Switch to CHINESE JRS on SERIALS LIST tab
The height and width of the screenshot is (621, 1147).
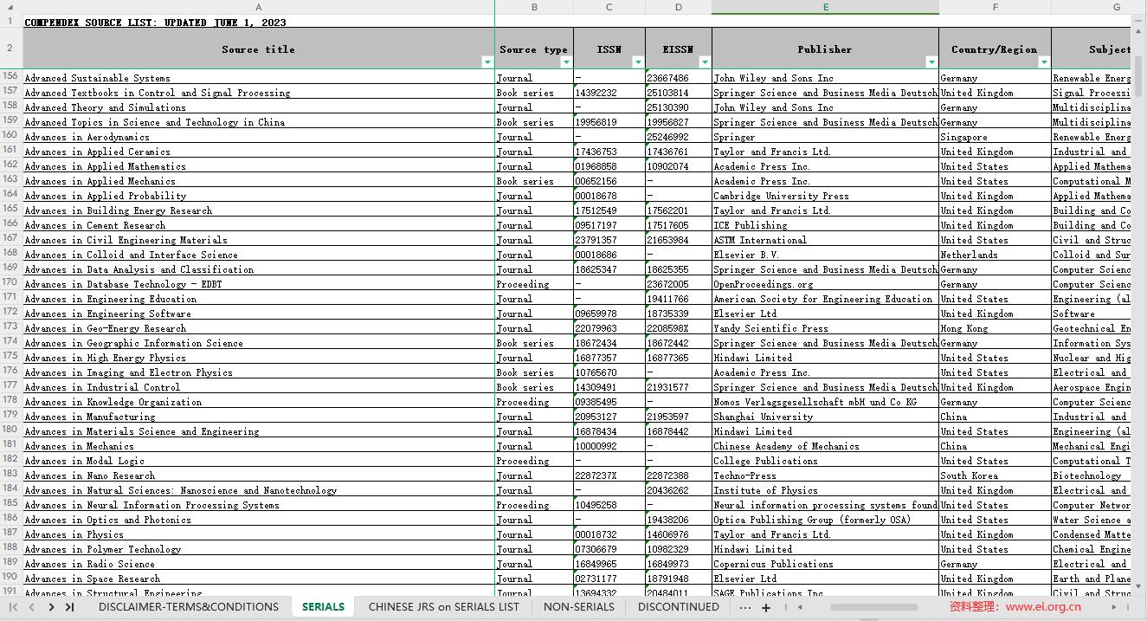tap(444, 607)
